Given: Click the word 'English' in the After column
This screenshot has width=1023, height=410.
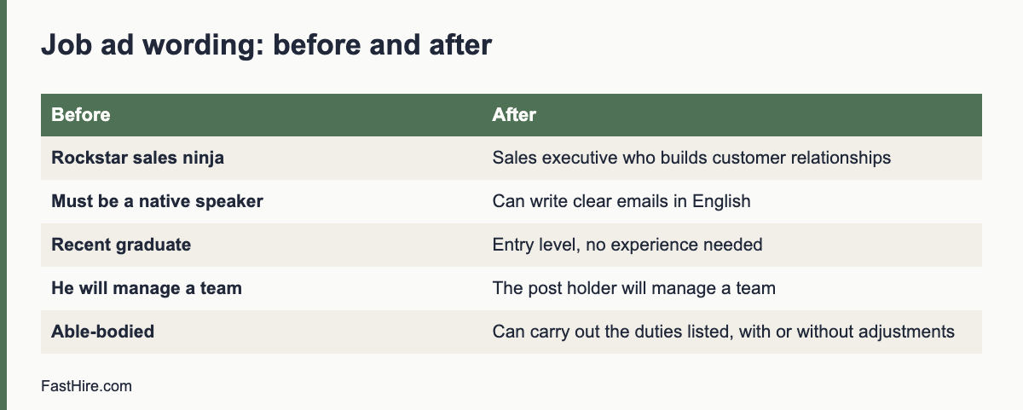Looking at the screenshot, I should (722, 201).
